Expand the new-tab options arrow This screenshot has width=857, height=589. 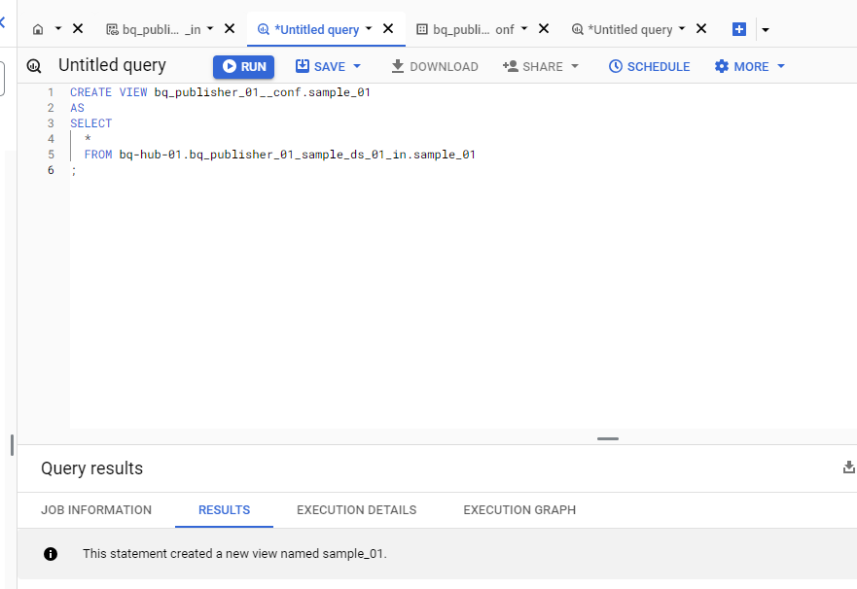[x=766, y=30]
